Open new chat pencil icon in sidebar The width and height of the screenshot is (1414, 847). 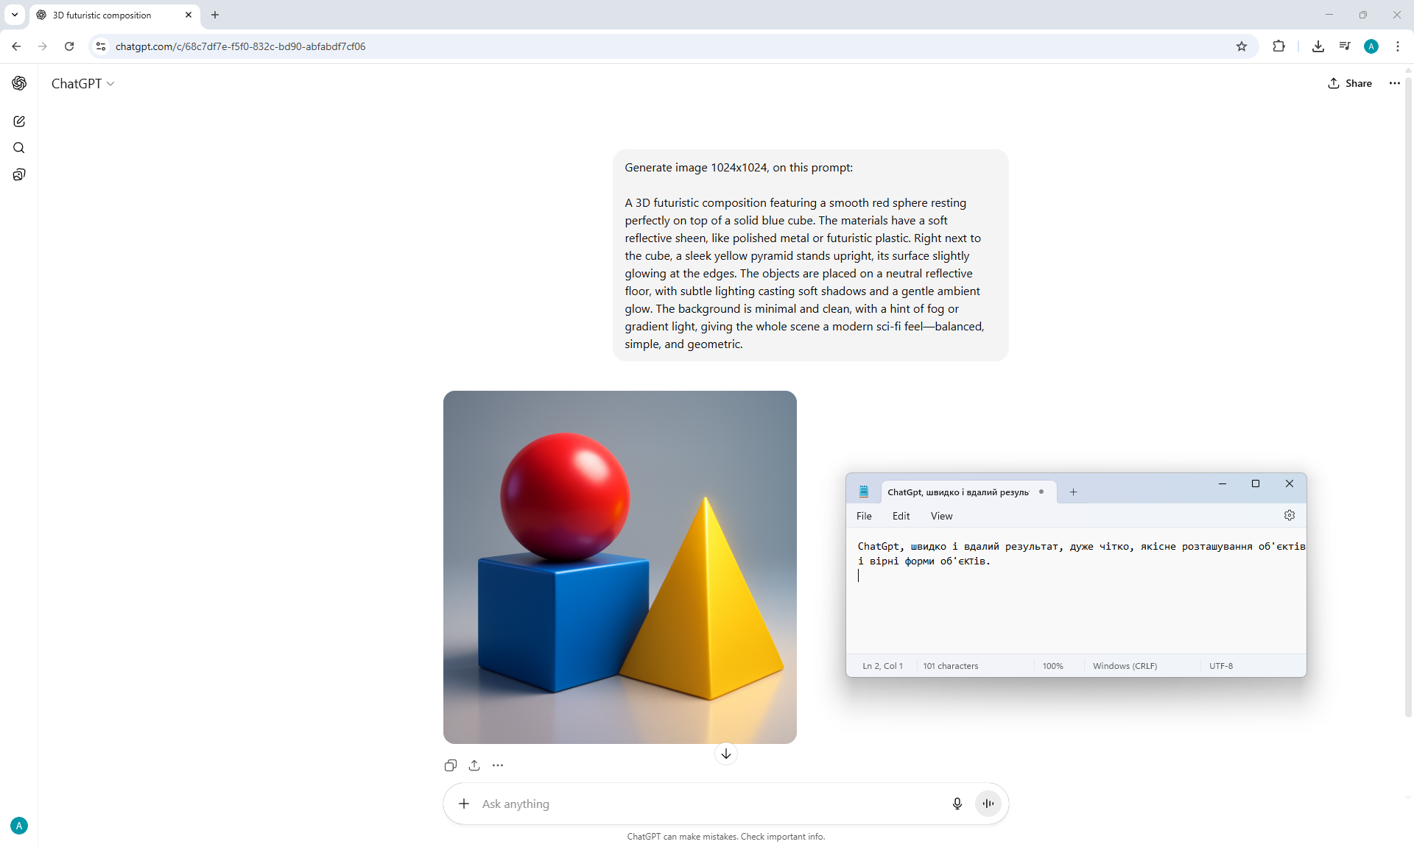tap(19, 121)
